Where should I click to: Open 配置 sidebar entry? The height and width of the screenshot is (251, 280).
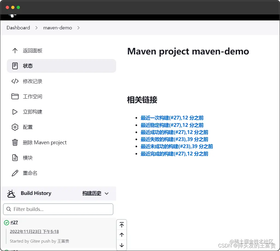point(61,127)
